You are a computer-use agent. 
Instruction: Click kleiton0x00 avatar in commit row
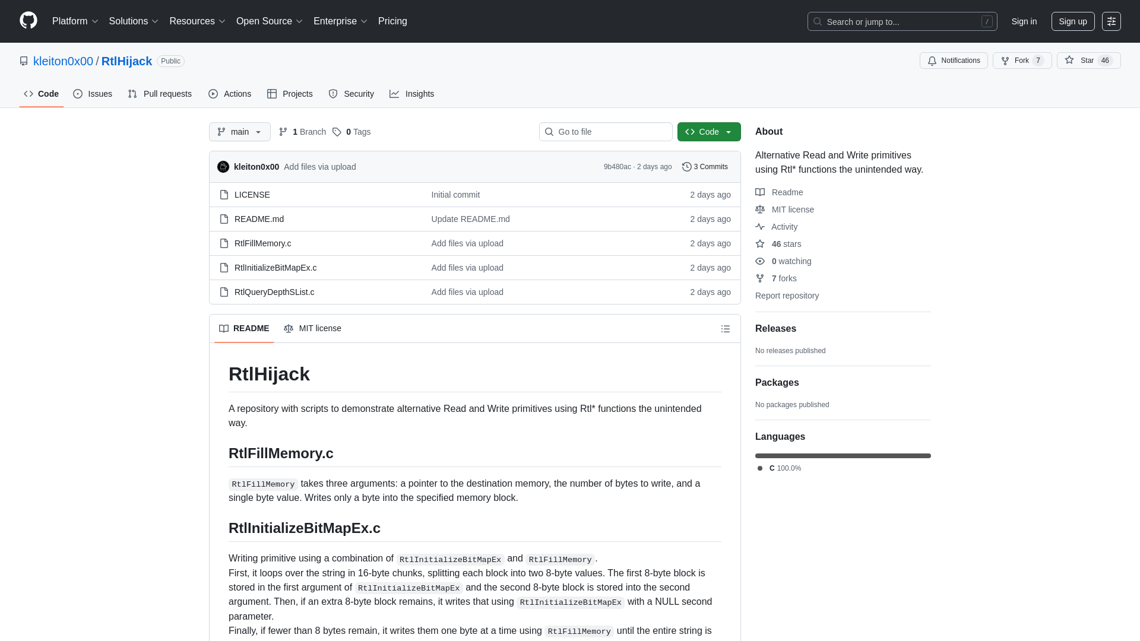[x=223, y=167]
